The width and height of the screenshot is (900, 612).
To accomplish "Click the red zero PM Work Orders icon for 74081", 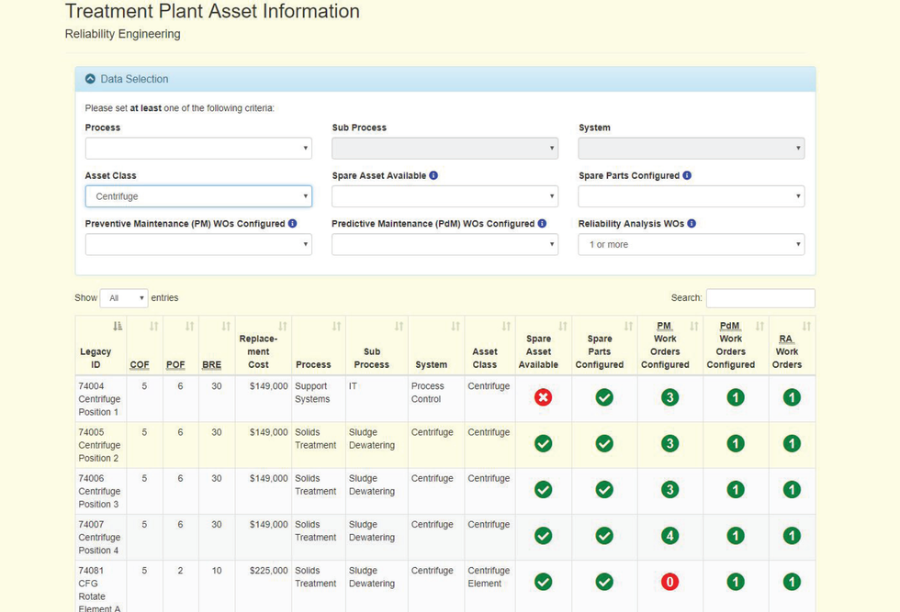I will 669,582.
